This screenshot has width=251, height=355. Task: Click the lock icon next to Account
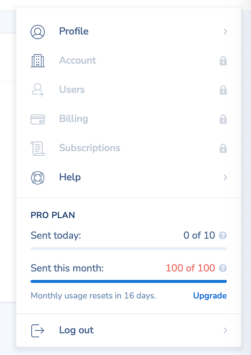tap(223, 61)
